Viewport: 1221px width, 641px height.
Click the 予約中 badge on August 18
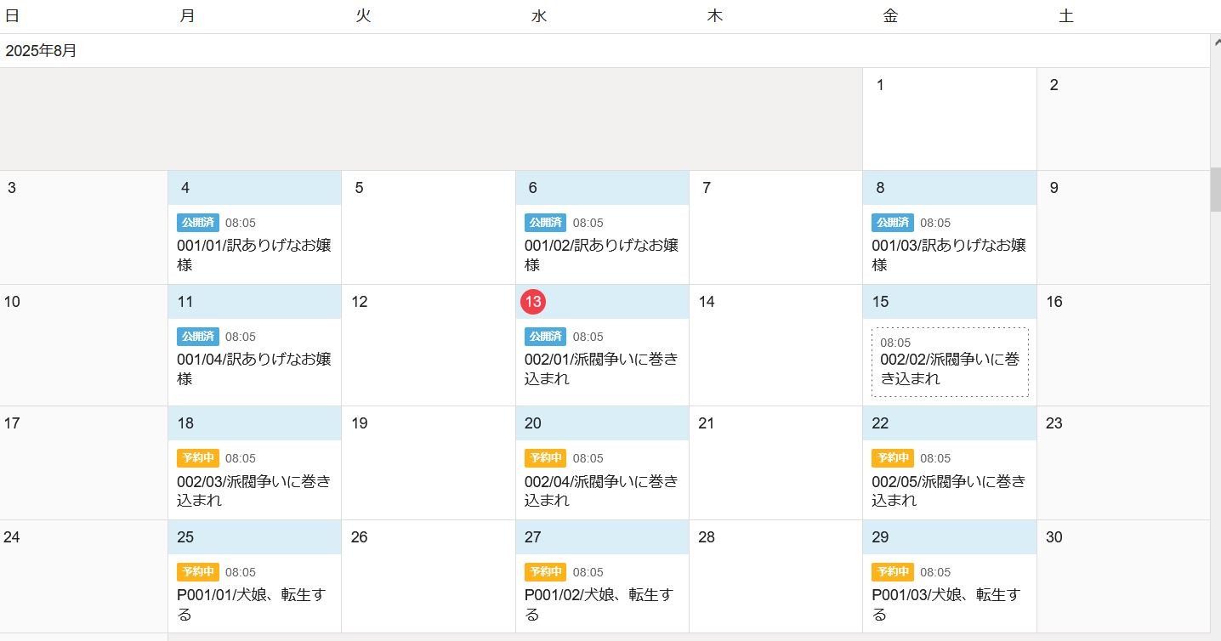pos(198,458)
